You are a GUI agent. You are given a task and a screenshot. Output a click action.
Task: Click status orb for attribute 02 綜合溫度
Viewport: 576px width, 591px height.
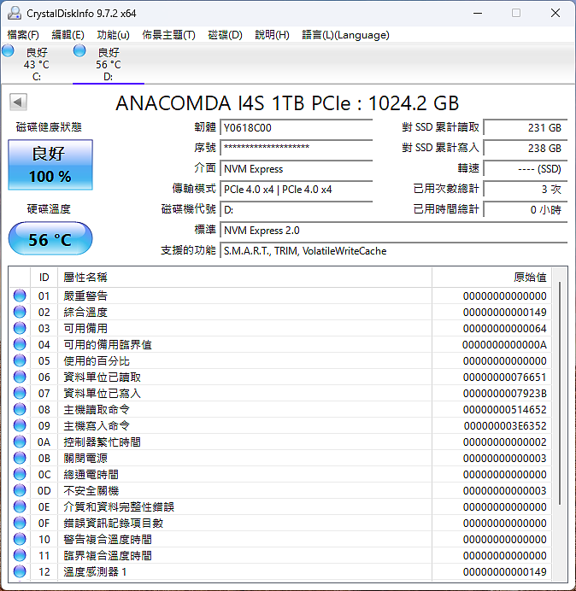point(20,312)
